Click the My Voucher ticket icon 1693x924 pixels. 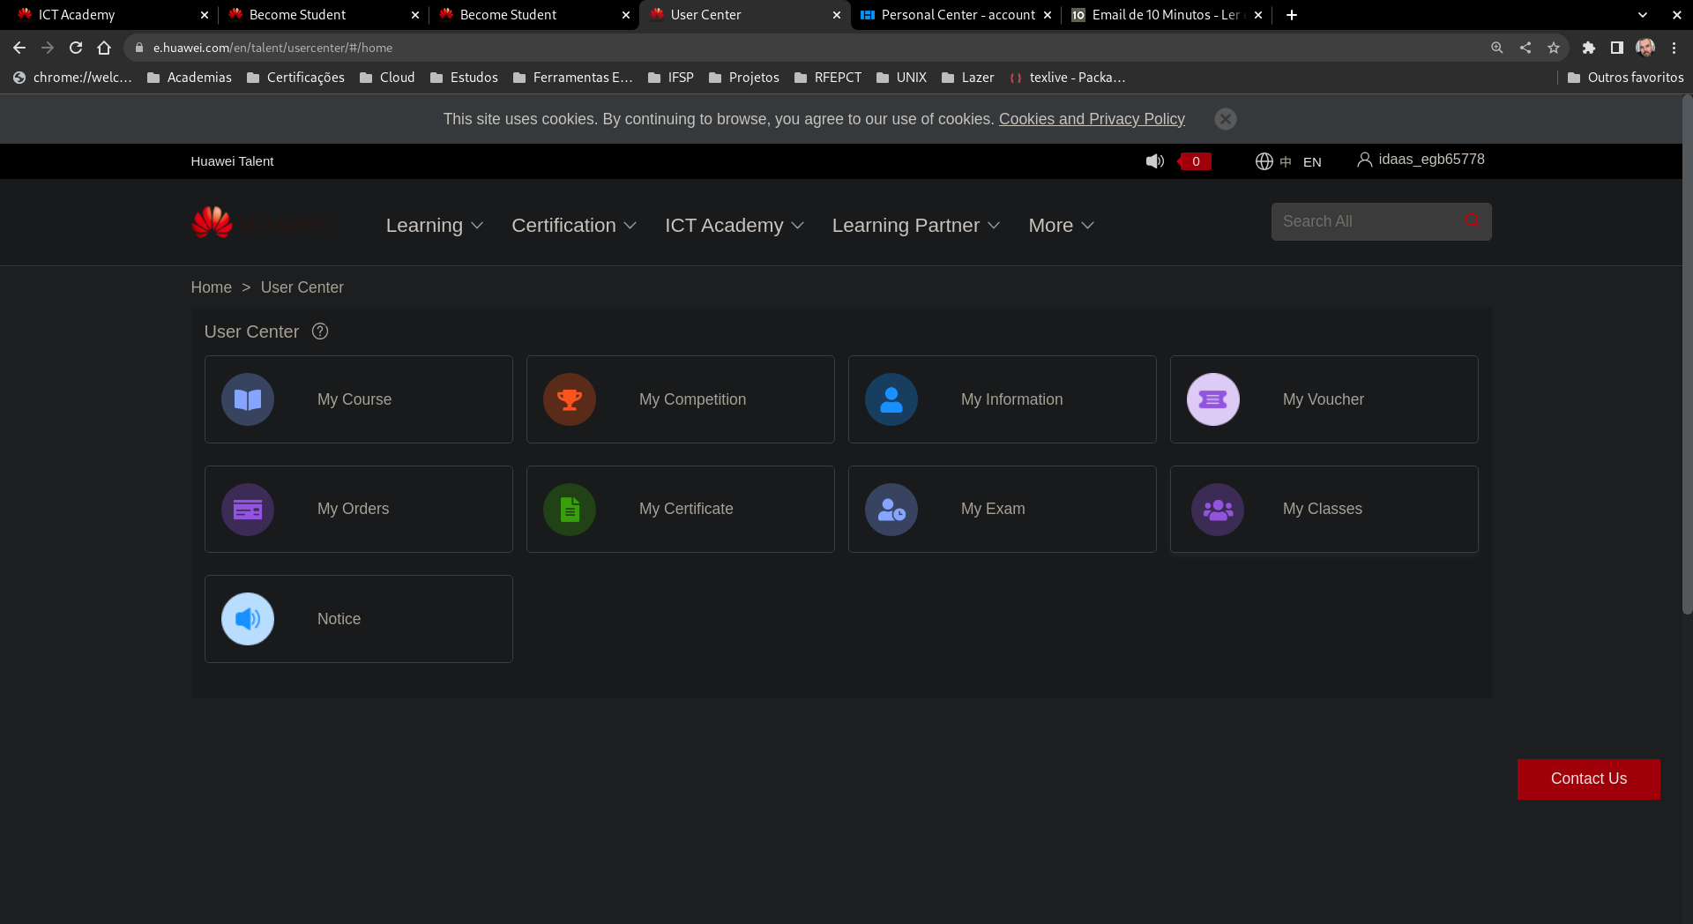1213,399
